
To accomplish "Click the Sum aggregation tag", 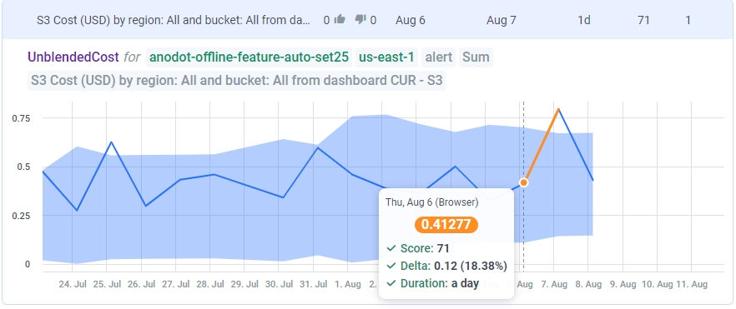I will (x=476, y=57).
